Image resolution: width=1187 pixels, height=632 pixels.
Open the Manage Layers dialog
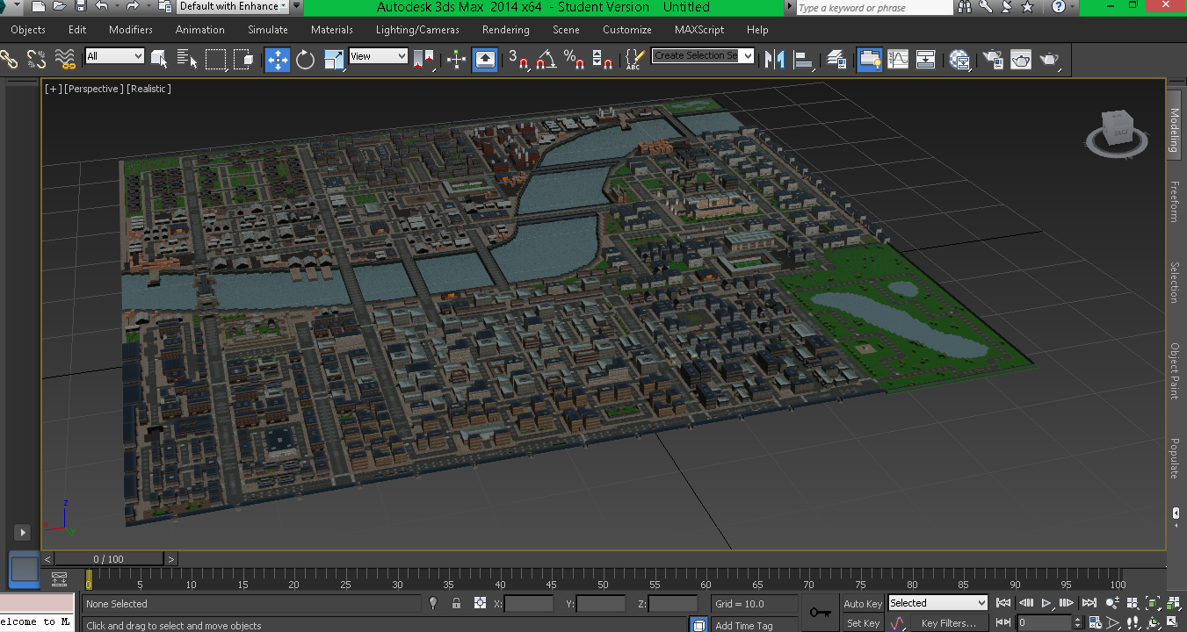click(837, 60)
